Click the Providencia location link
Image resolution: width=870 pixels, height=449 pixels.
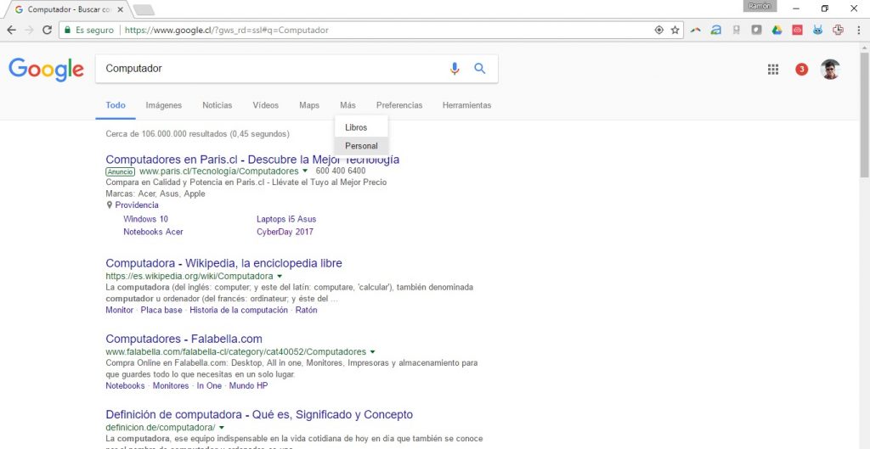[x=137, y=205]
